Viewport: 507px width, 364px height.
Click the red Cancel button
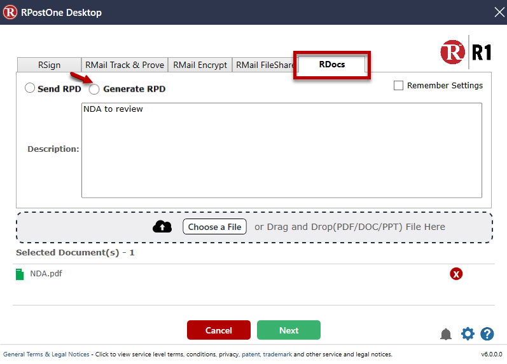point(219,330)
